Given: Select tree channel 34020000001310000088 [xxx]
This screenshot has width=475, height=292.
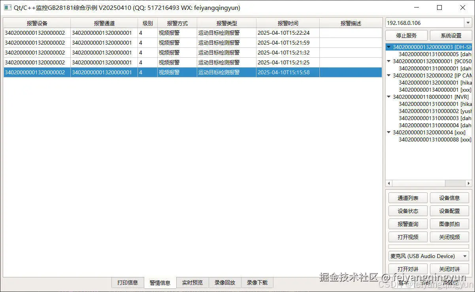Looking at the screenshot, I should pos(435,139).
